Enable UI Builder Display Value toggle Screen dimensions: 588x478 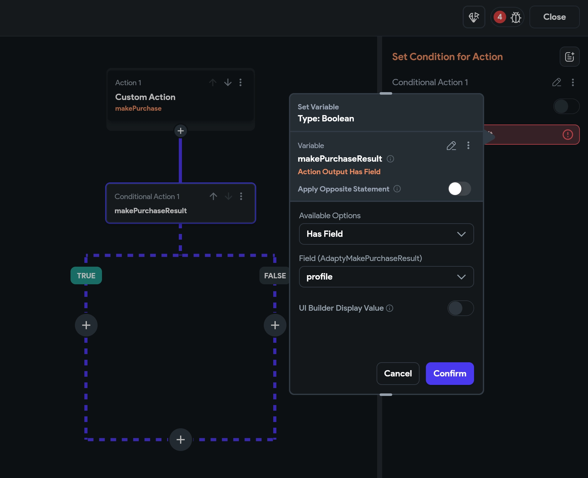click(460, 308)
